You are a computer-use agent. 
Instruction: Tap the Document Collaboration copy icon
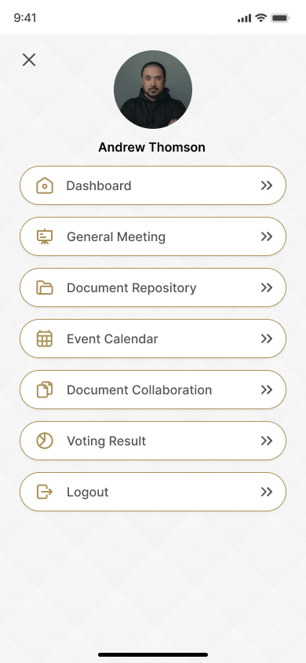45,390
